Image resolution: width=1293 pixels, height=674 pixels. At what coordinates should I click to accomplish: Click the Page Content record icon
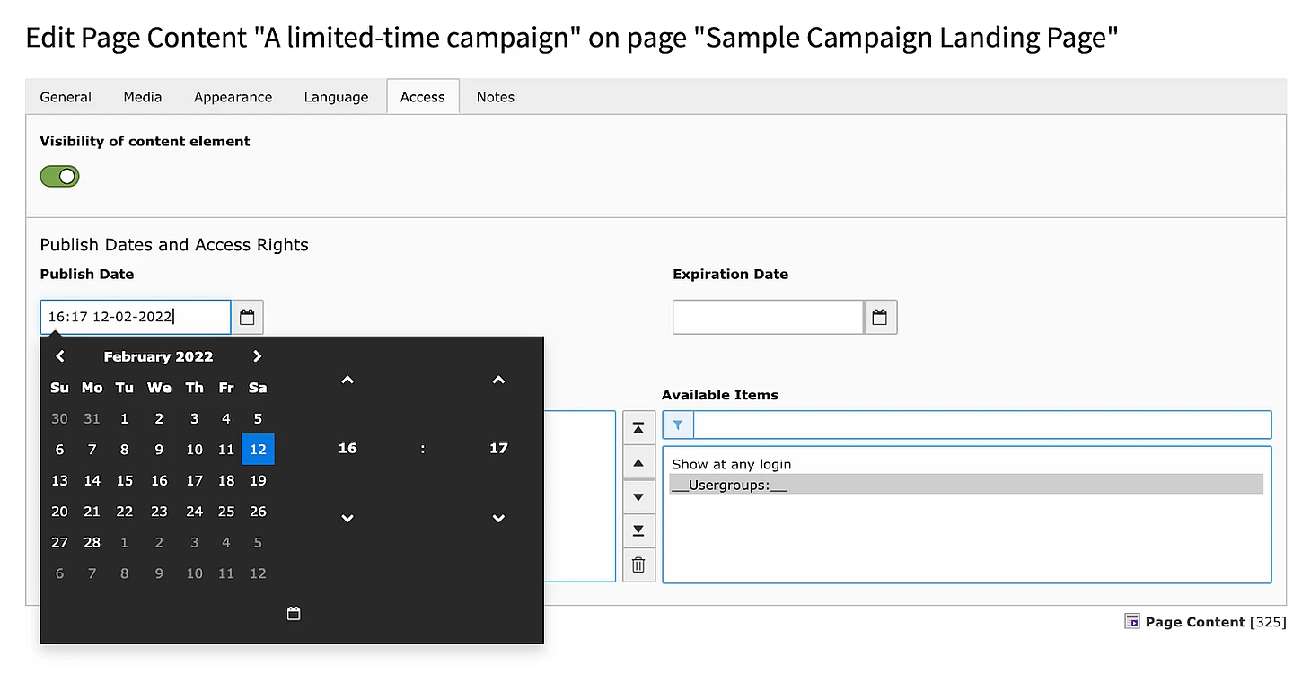pyautogui.click(x=1132, y=621)
